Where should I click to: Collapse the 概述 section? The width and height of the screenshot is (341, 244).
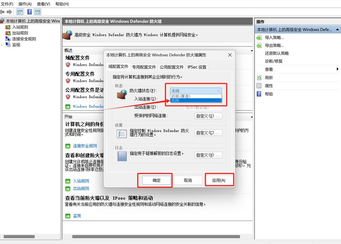[x=252, y=51]
